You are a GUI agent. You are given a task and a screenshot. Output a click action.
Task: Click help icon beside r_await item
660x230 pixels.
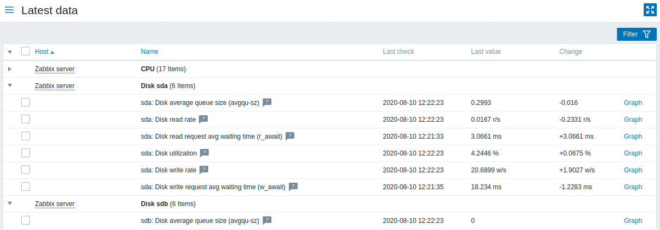point(290,136)
